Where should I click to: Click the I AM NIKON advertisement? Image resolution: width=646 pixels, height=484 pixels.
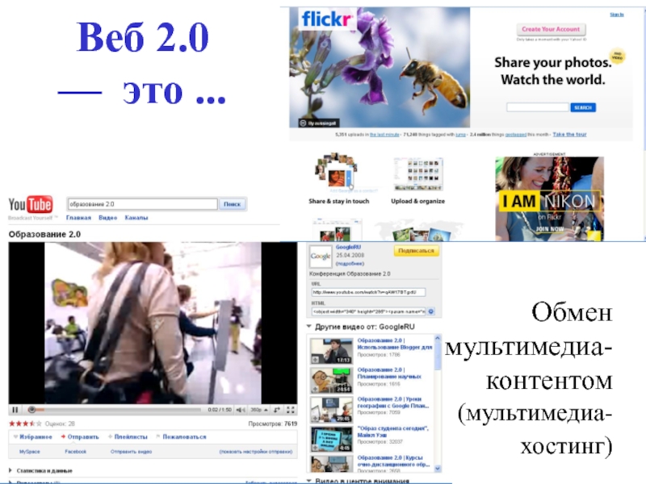point(549,198)
